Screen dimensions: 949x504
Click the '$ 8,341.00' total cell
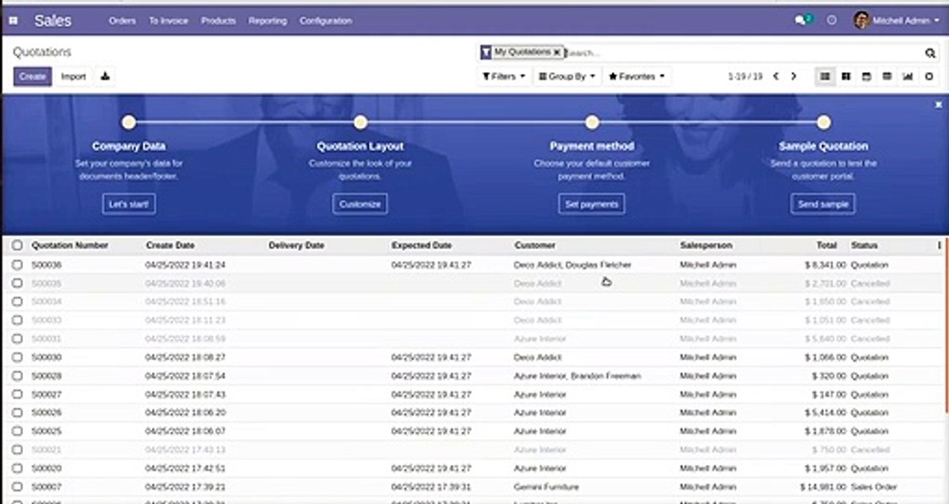pyautogui.click(x=825, y=265)
